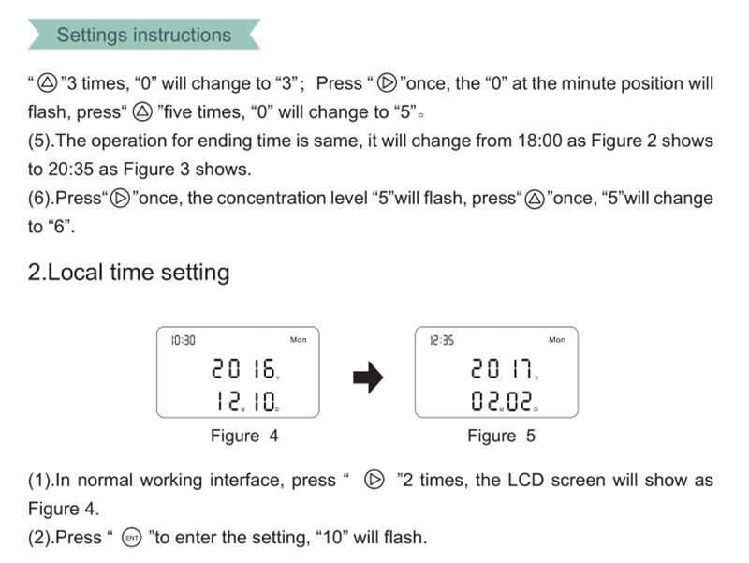
Task: Click the year 2016 in Figure 4
Action: point(245,368)
